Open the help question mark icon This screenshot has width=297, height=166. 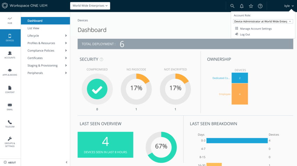(260, 6)
